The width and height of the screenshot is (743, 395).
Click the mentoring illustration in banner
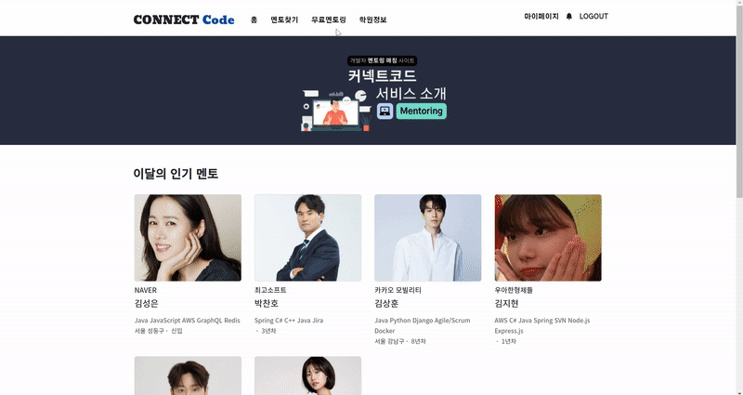[x=336, y=110]
